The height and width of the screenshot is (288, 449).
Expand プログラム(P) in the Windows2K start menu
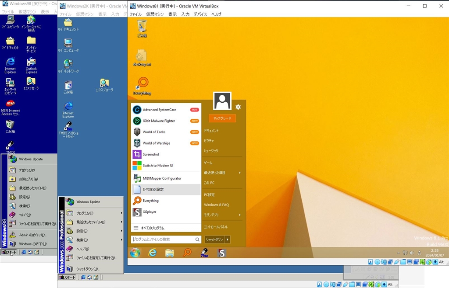pyautogui.click(x=95, y=213)
